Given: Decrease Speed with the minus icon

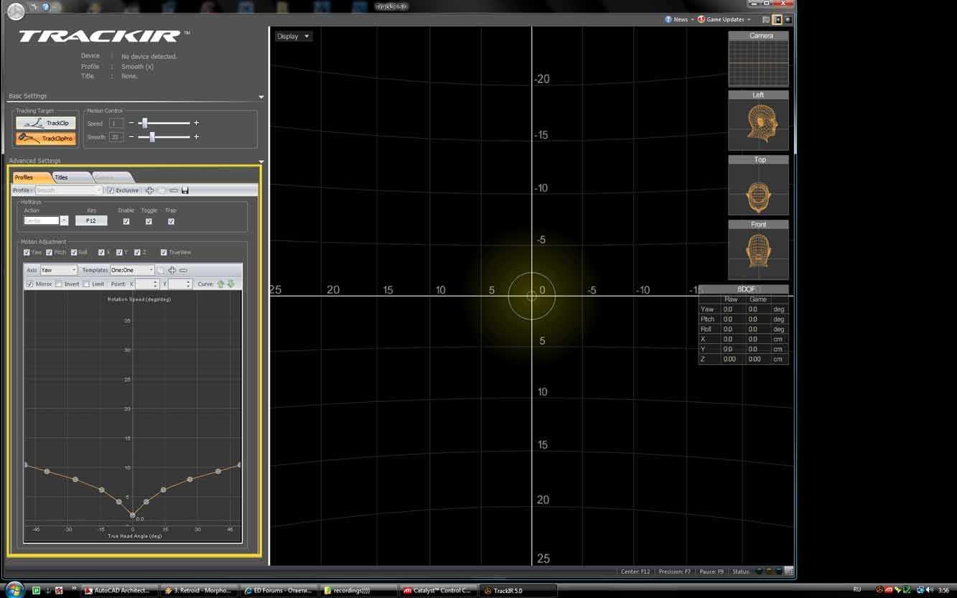Looking at the screenshot, I should [x=131, y=123].
